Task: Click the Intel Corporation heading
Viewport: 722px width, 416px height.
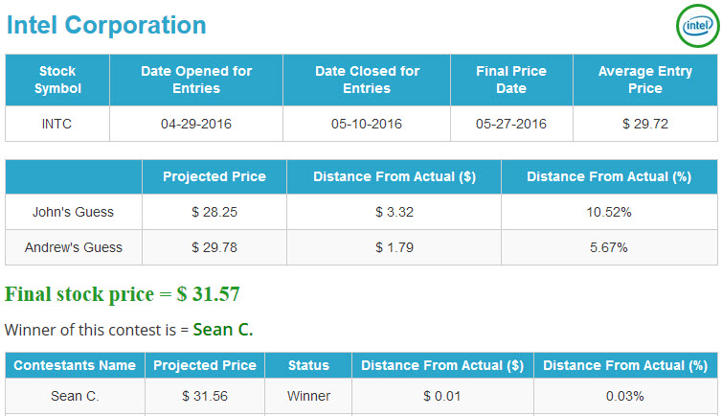Action: 106,25
